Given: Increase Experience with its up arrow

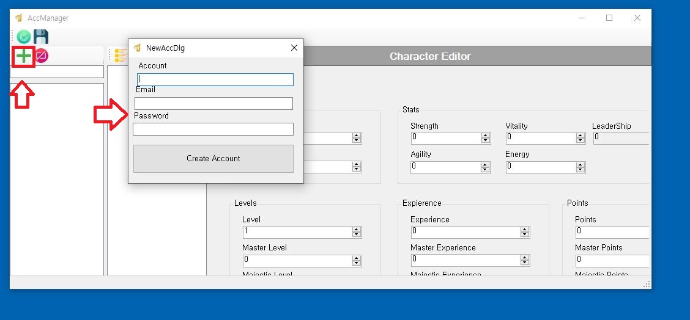Looking at the screenshot, I should click(524, 229).
